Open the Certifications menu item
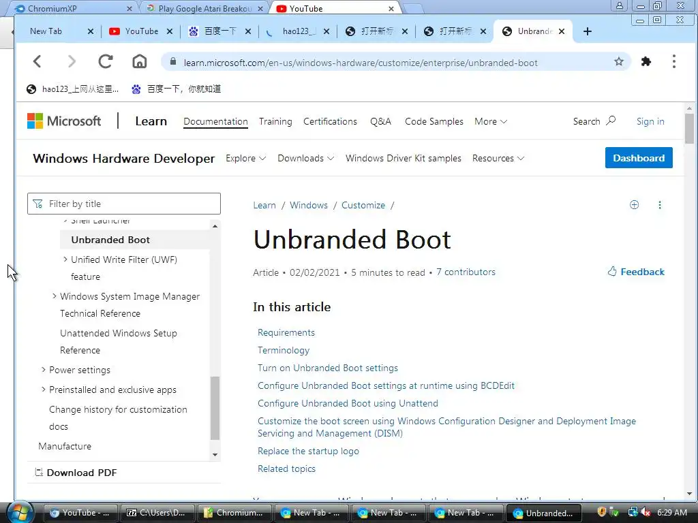This screenshot has height=523, width=698. [x=330, y=121]
